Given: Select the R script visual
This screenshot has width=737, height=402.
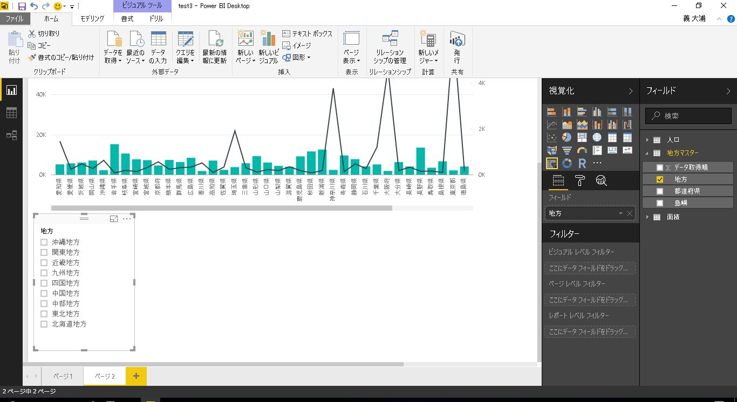Looking at the screenshot, I should [x=582, y=163].
